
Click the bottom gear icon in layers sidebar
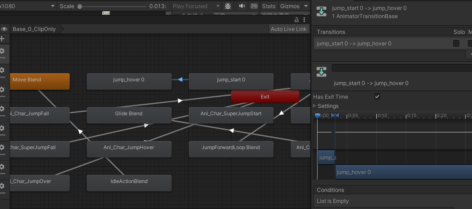tap(2, 186)
